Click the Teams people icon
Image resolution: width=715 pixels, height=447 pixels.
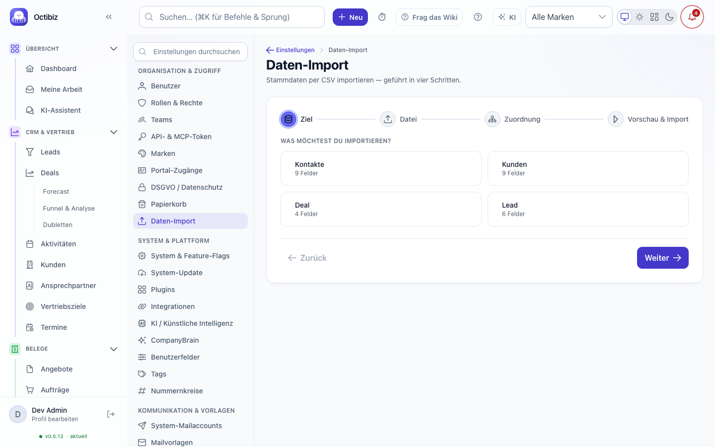click(x=142, y=120)
